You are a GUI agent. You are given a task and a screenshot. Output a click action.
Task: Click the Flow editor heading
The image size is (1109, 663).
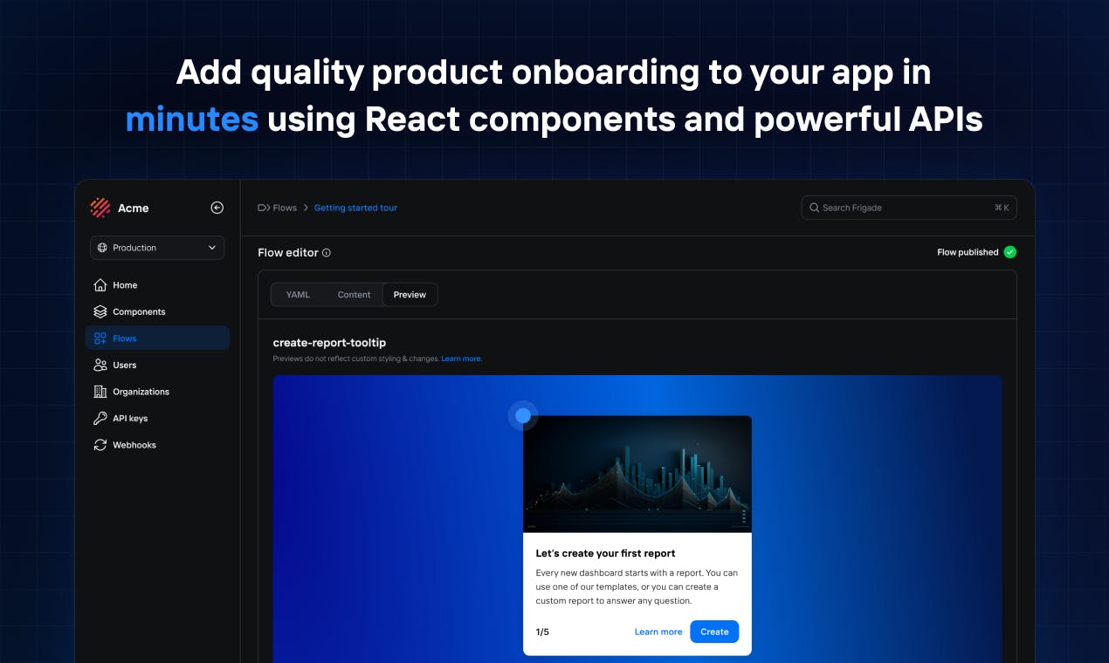(x=287, y=253)
